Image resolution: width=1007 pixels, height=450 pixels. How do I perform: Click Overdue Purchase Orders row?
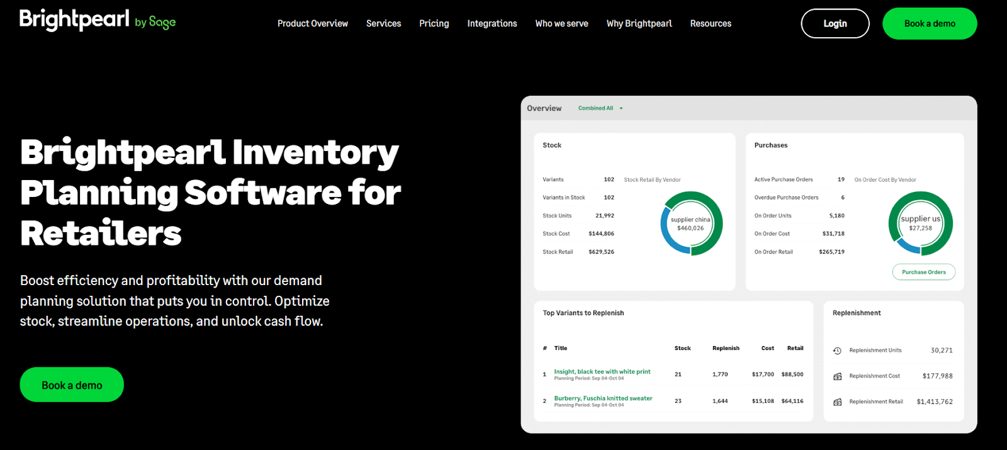(799, 198)
